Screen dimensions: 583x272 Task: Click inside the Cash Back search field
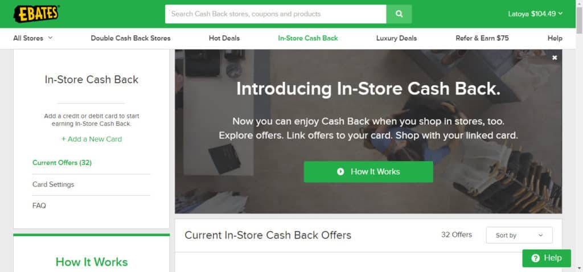click(x=276, y=14)
